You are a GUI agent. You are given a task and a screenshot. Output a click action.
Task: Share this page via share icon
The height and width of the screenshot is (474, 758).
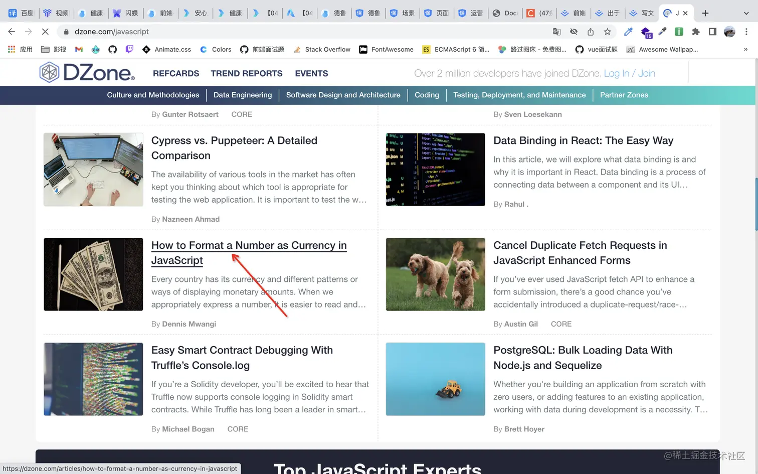591,32
